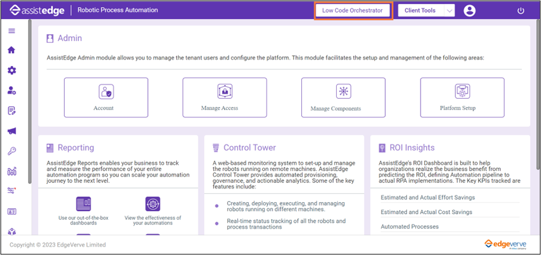
Task: Open the Low Code Orchestrator
Action: (353, 11)
